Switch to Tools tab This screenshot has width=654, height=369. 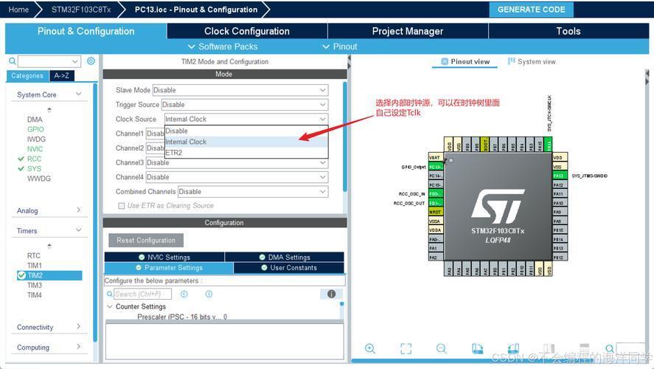pos(568,31)
